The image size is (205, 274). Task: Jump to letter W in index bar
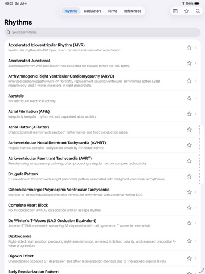[x=199, y=183]
